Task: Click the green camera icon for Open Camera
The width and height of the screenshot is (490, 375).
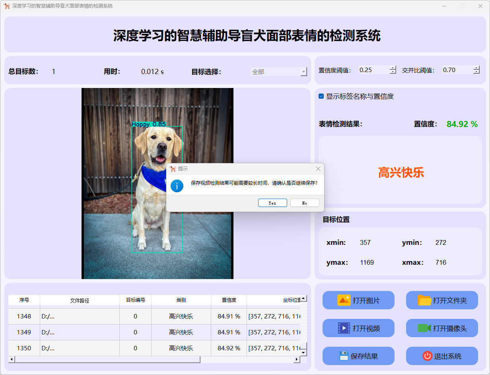Action: (424, 328)
